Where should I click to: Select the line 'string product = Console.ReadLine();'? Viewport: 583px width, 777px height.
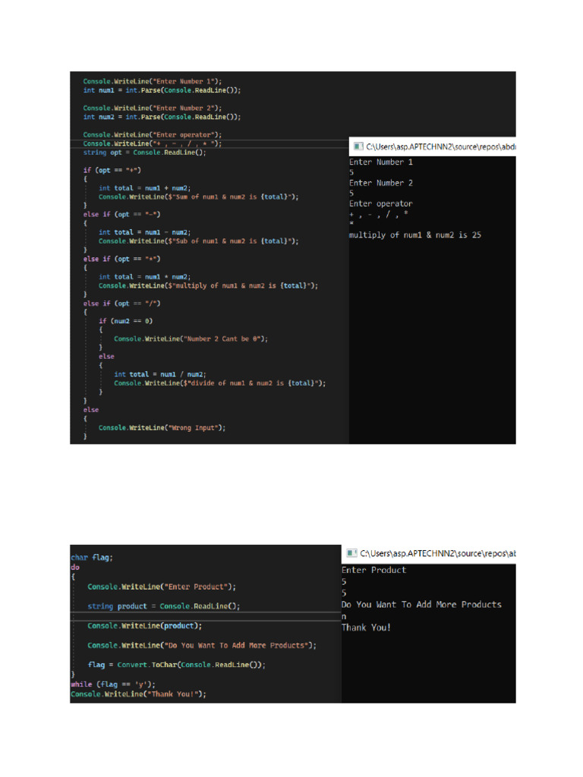(164, 606)
